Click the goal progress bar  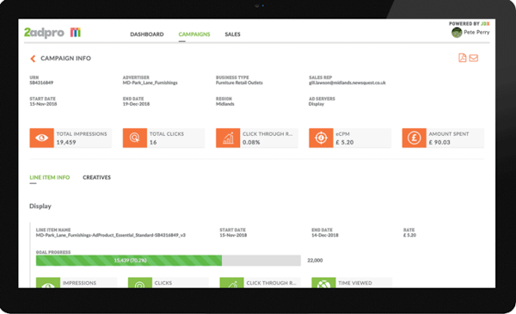click(169, 261)
